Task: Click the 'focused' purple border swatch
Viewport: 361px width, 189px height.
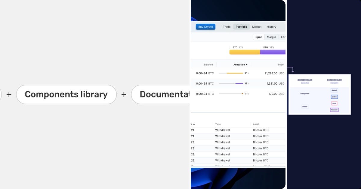Action: coord(334,110)
